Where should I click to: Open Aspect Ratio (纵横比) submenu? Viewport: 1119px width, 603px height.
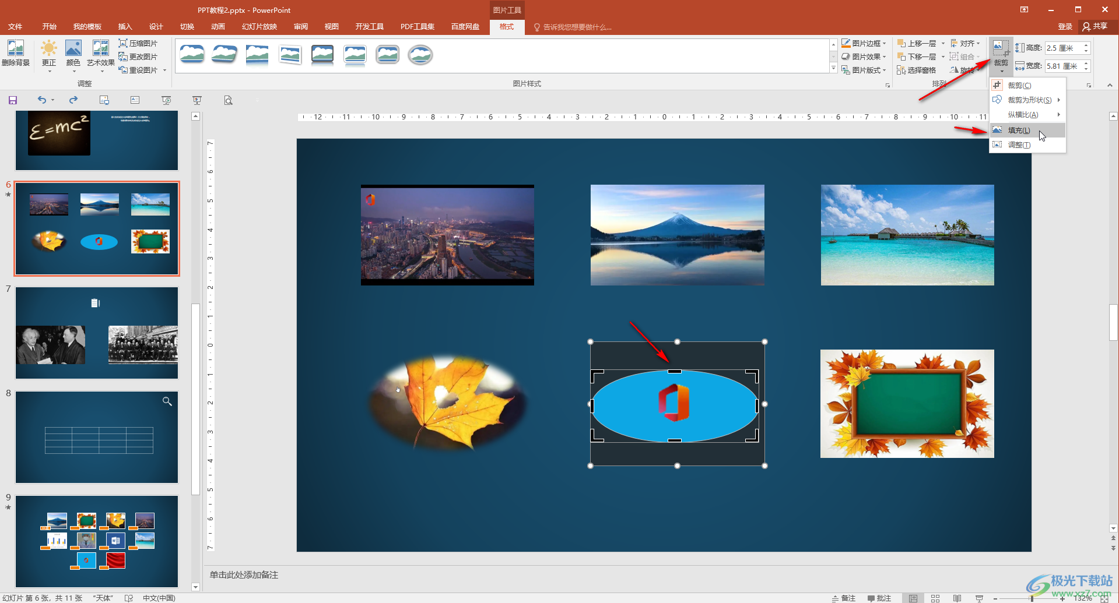(x=1027, y=115)
